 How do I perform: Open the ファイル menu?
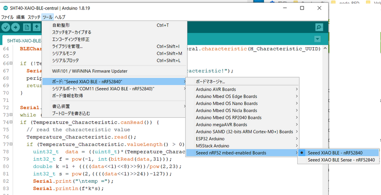pyautogui.click(x=7, y=17)
